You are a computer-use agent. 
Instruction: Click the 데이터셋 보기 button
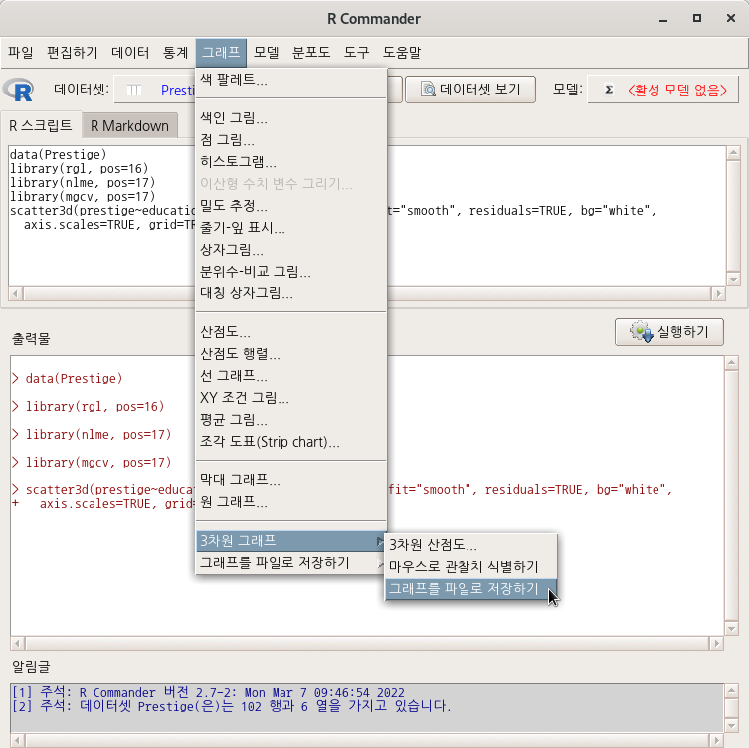tap(470, 90)
